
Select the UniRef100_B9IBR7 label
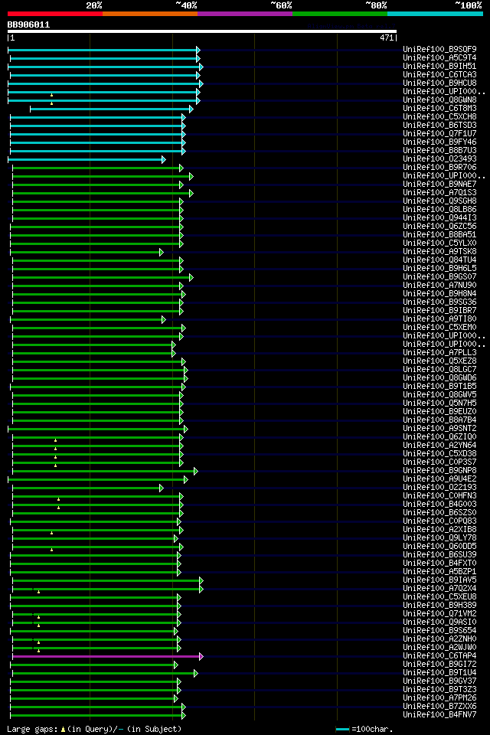click(x=439, y=311)
